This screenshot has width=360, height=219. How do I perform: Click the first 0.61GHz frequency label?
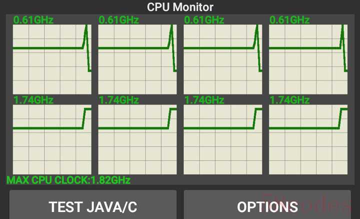click(x=33, y=20)
